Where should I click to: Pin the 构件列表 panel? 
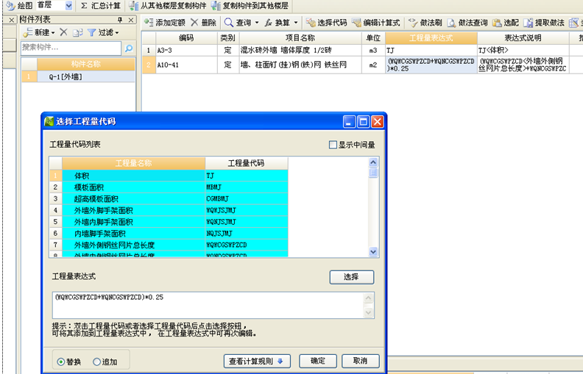pos(120,20)
